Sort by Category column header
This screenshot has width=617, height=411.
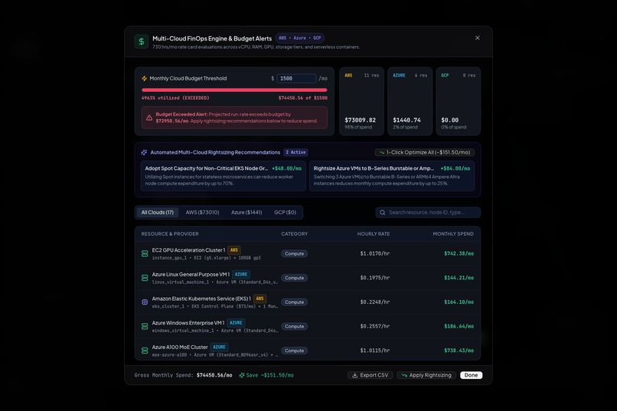[x=294, y=234]
